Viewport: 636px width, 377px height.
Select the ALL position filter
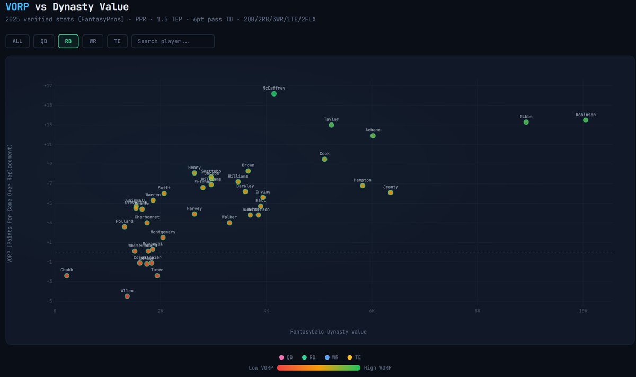[x=17, y=41]
